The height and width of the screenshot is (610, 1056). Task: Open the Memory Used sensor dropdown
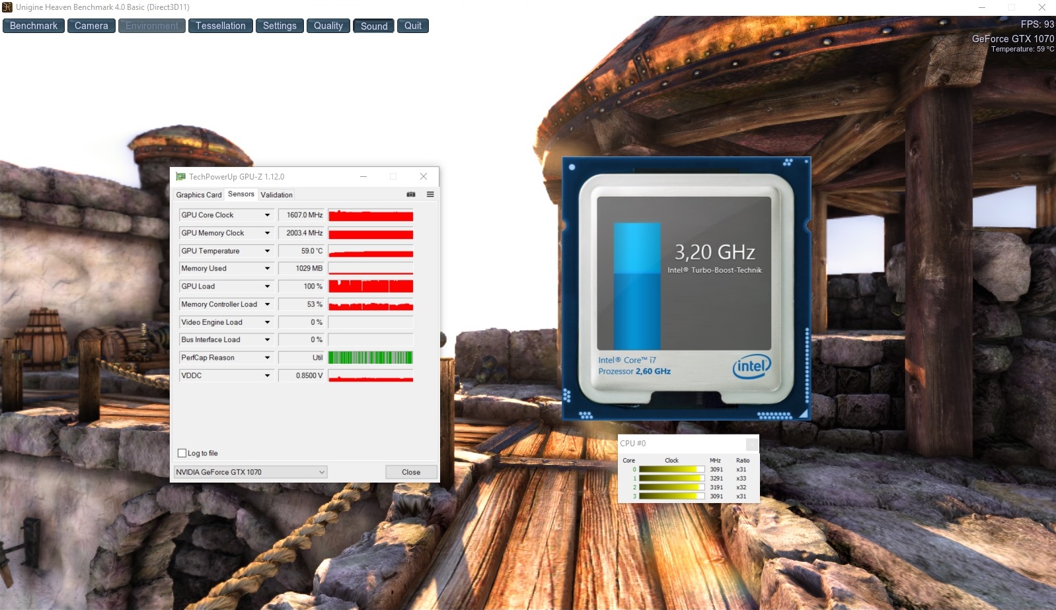(x=267, y=269)
